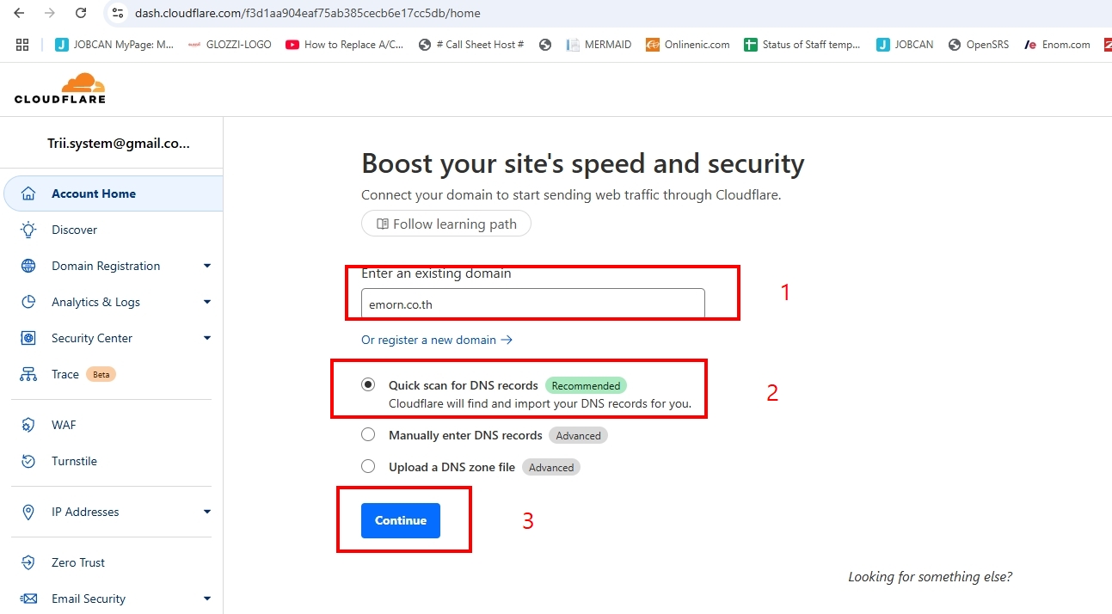Image resolution: width=1112 pixels, height=614 pixels.
Task: Click the Domain Registration globe icon
Action: (28, 266)
